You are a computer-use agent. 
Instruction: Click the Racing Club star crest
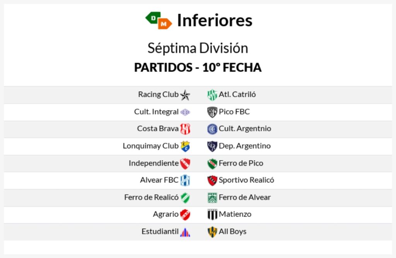pyautogui.click(x=185, y=95)
